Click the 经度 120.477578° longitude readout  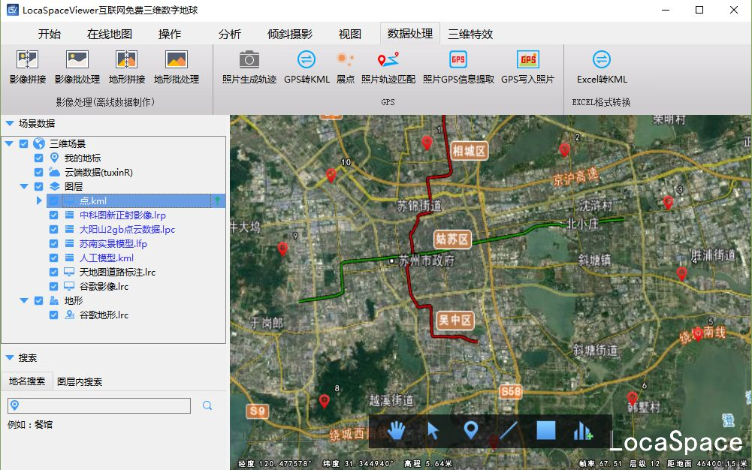pos(275,464)
